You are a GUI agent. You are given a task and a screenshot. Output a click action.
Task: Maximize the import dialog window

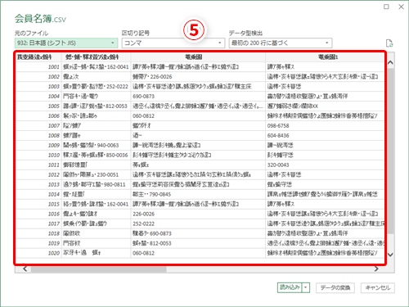[386, 7]
